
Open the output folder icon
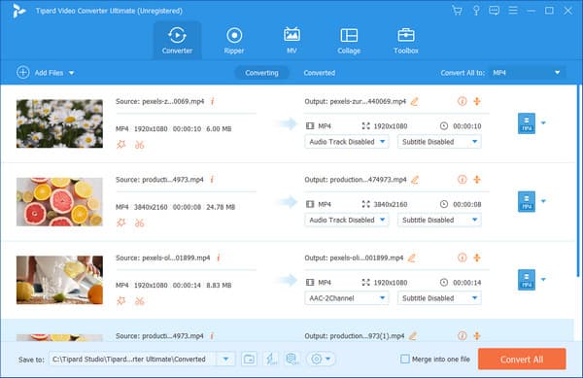[249, 359]
